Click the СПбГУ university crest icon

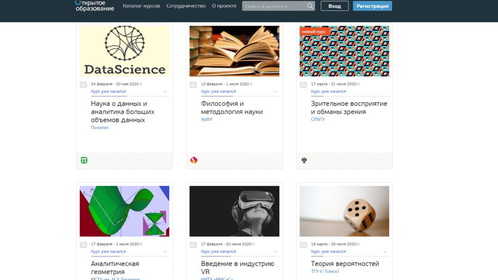[x=304, y=161]
